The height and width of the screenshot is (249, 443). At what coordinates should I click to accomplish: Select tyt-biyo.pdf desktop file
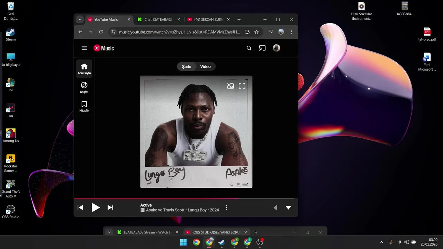(x=427, y=34)
